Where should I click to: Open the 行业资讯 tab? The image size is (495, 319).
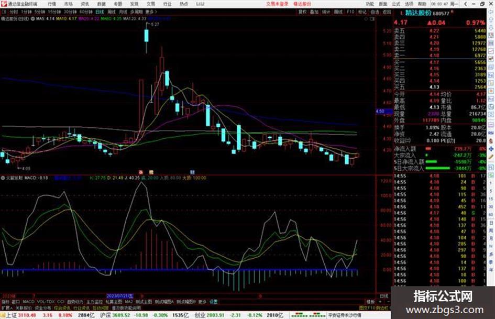[x=81, y=307]
